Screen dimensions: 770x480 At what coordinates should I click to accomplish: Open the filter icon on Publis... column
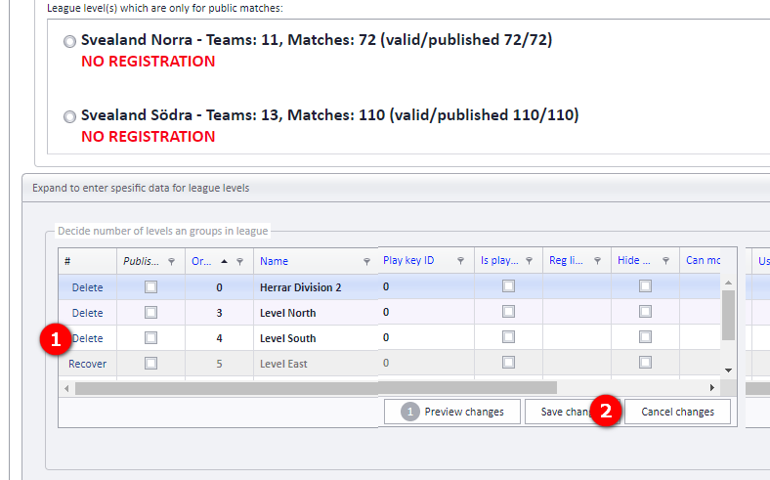(171, 261)
